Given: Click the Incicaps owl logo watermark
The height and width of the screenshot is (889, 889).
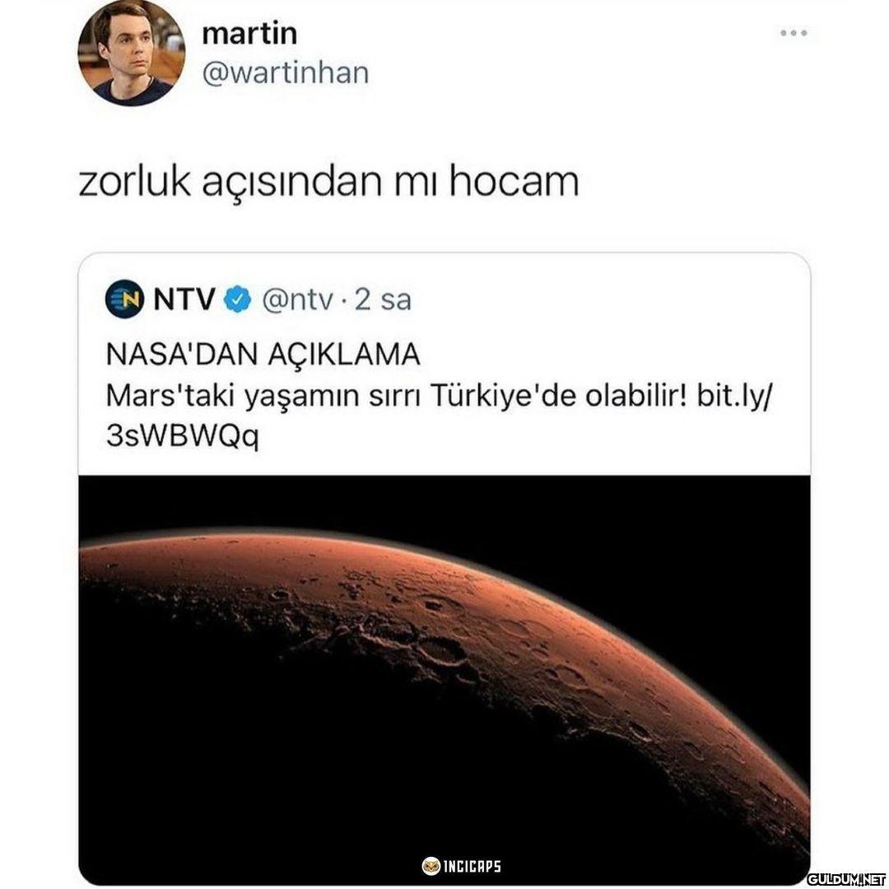Looking at the screenshot, I should click(431, 866).
